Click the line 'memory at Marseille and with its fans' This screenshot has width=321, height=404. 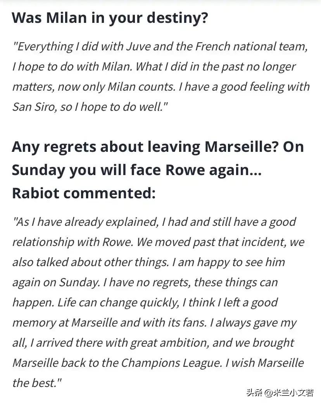point(154,323)
